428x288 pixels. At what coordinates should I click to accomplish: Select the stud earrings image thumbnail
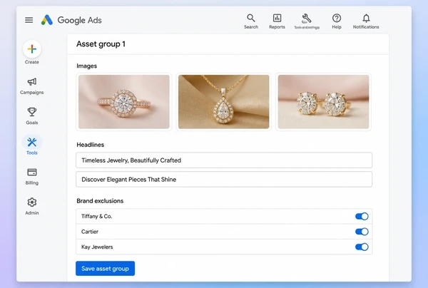click(323, 102)
